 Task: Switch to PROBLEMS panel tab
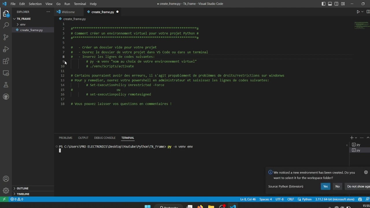65,138
